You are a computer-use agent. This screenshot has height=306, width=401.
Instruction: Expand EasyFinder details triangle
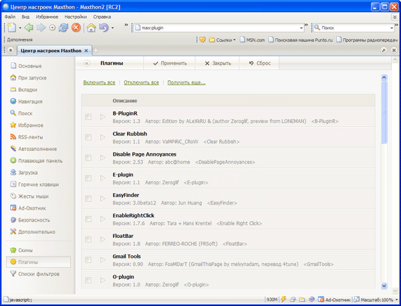(x=102, y=198)
